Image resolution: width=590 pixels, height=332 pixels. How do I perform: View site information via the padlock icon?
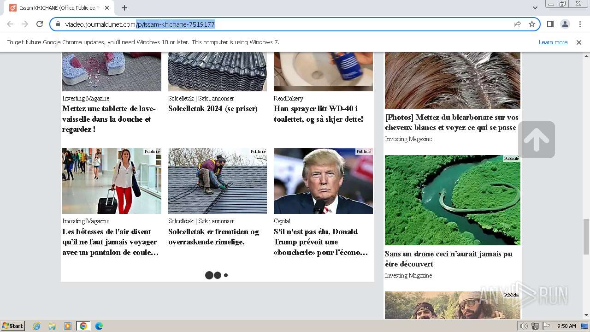coord(58,24)
